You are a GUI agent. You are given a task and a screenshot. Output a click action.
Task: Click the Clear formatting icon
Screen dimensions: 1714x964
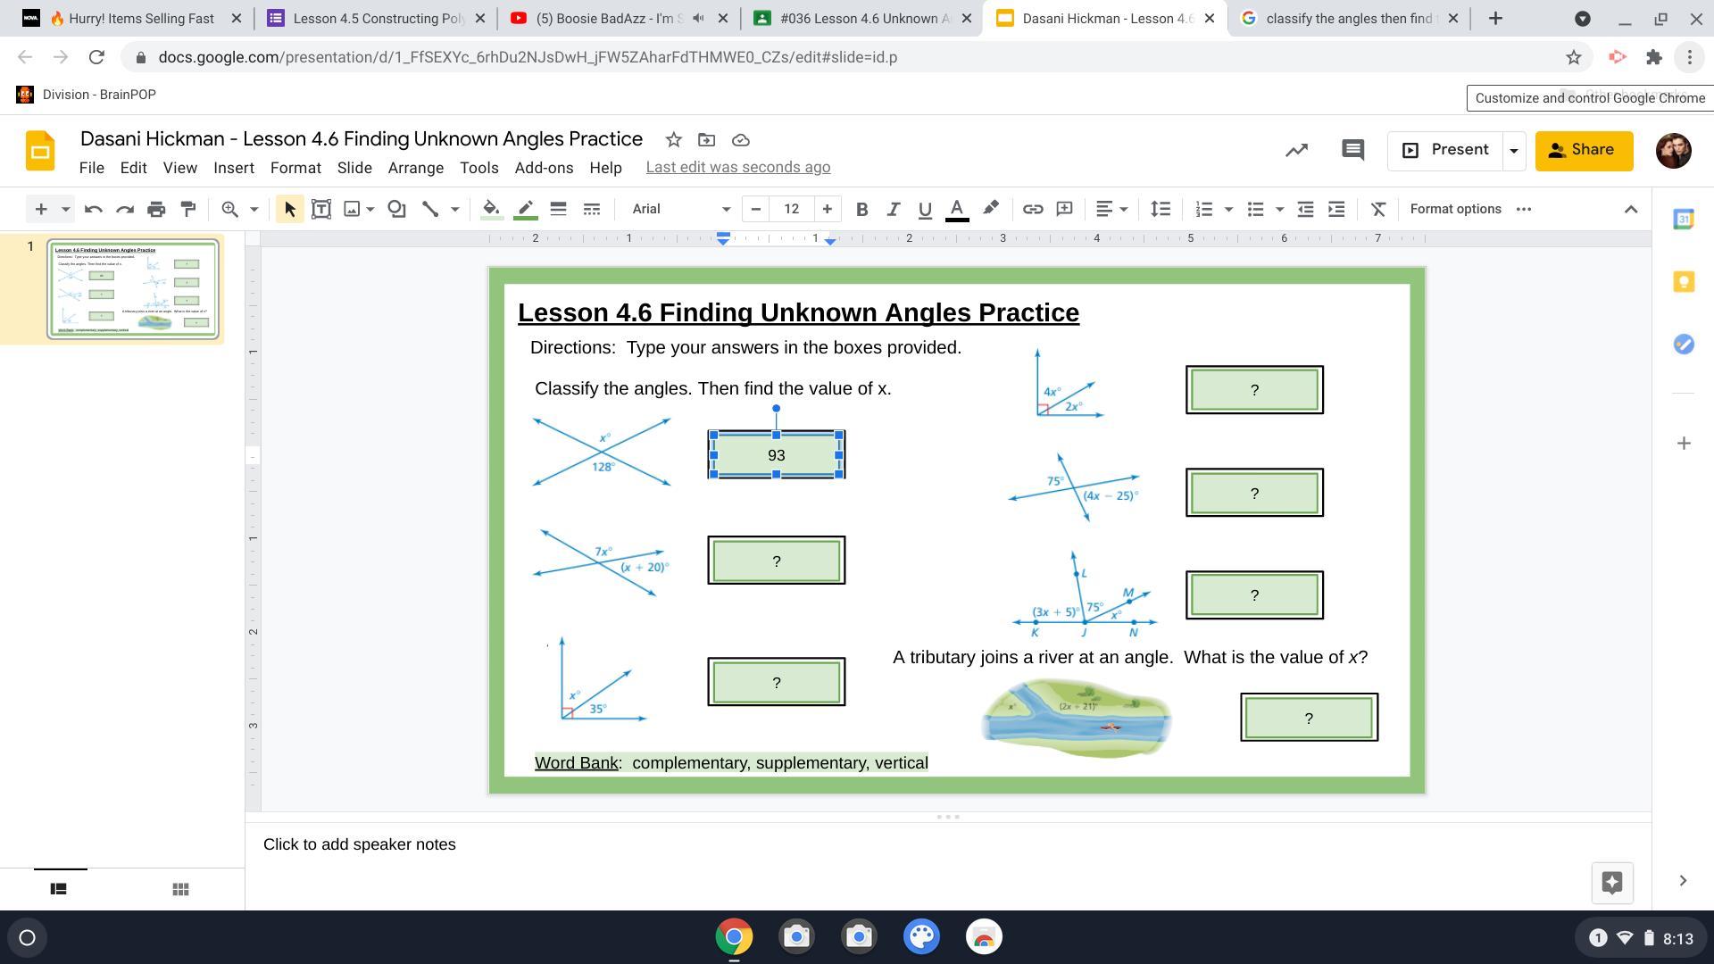coord(1378,209)
